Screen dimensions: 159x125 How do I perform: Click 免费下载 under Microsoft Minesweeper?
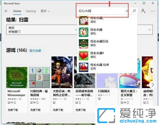coord(13,110)
